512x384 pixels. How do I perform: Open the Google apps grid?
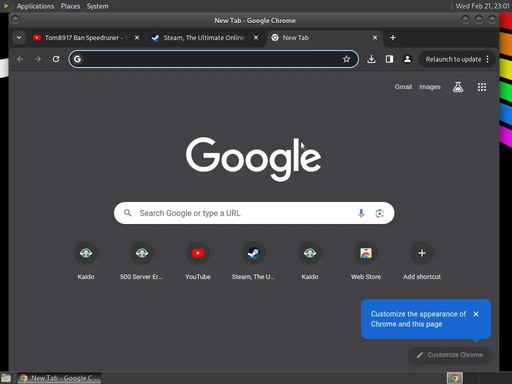click(x=482, y=87)
